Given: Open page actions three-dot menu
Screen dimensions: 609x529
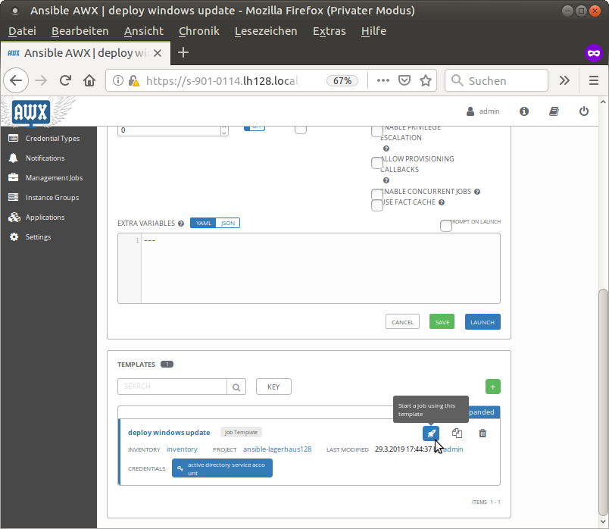Looking at the screenshot, I should coord(383,80).
